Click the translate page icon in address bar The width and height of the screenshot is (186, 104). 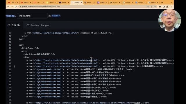pos(148,7)
